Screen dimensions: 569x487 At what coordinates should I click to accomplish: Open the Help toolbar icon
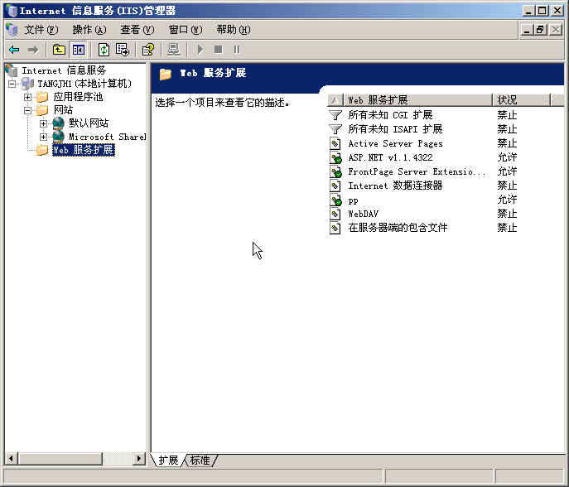(x=147, y=50)
